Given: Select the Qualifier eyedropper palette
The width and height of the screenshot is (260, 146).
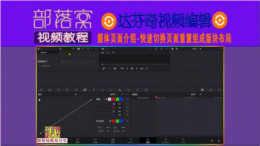Looking at the screenshot, I should (x=94, y=90).
